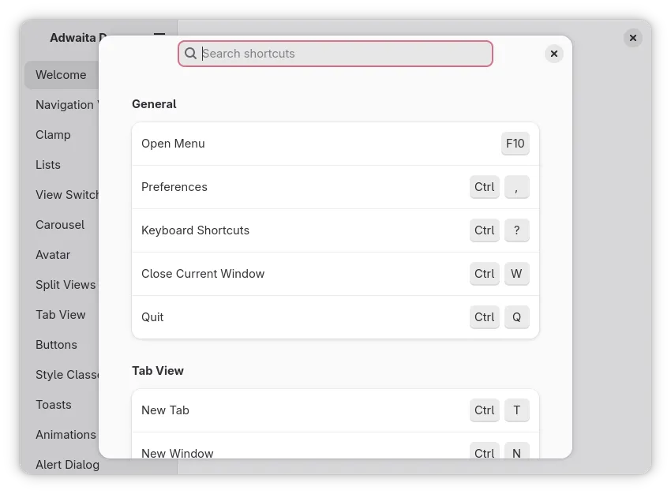Switch to the Lists sidebar item
The width and height of the screenshot is (671, 494).
click(x=48, y=165)
